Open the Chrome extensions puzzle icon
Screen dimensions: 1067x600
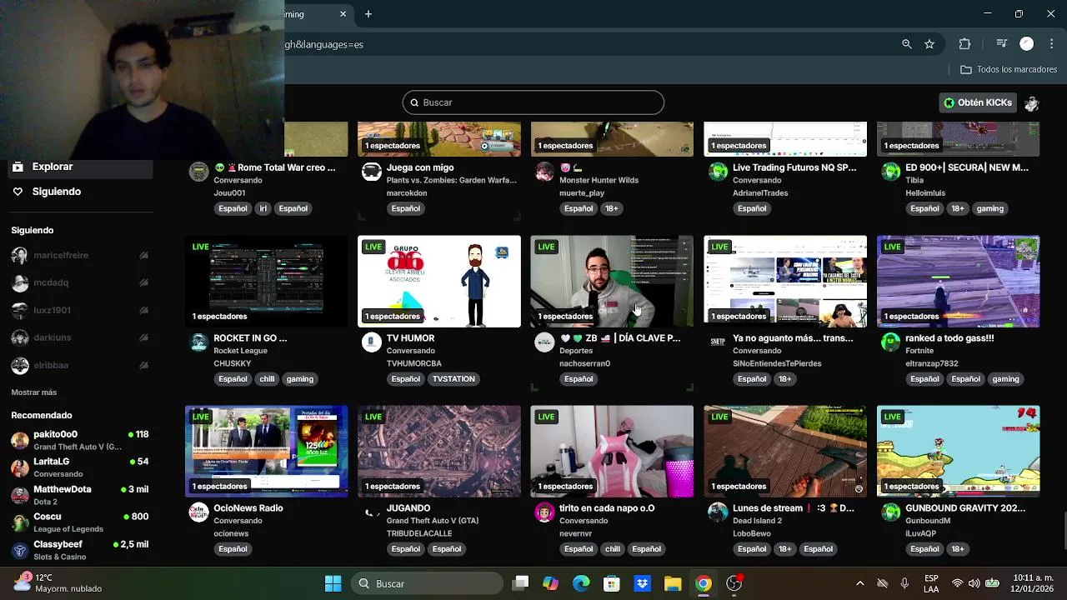[x=964, y=44]
